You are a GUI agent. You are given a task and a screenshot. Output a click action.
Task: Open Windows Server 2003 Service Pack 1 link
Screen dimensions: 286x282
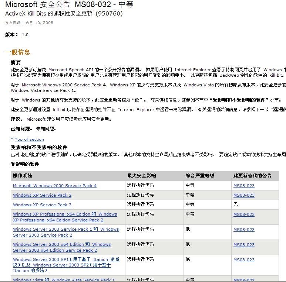pyautogui.click(x=66, y=232)
